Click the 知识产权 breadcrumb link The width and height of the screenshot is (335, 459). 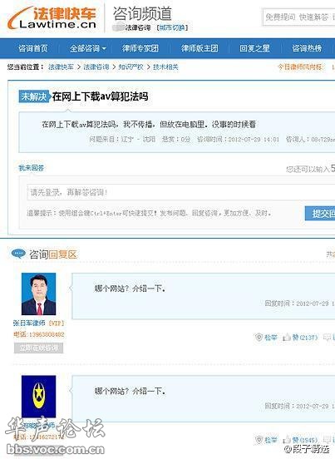click(131, 67)
